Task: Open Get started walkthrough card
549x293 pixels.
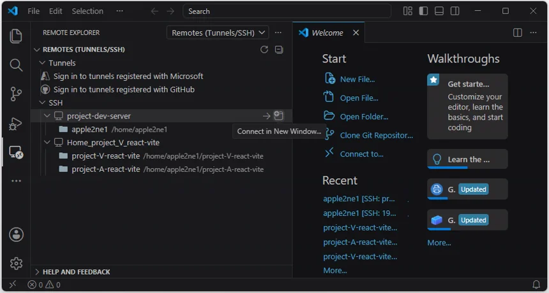Action: pos(467,106)
